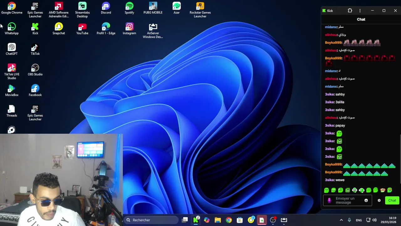Open Snapchat from the taskbar
The height and width of the screenshot is (226, 401).
pos(251,220)
